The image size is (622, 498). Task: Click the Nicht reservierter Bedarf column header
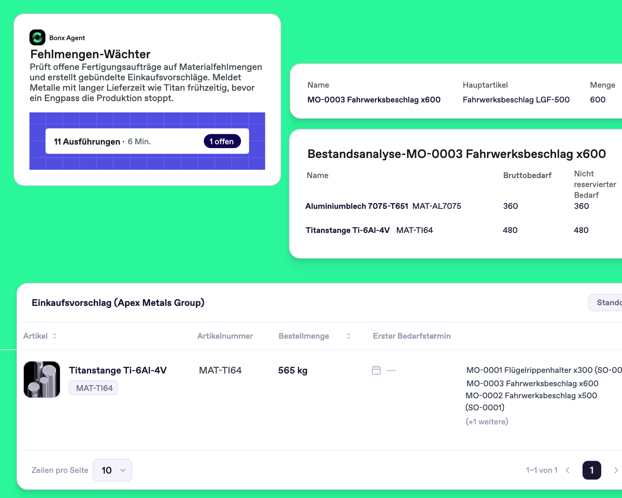click(595, 184)
